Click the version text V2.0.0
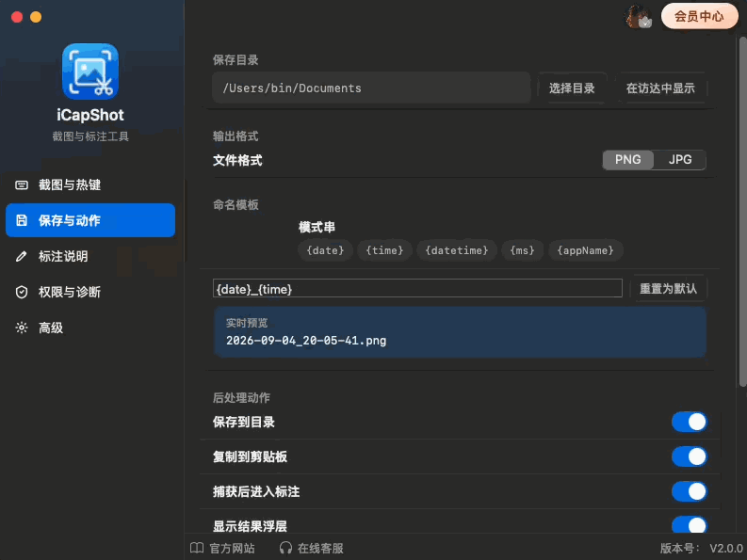 726,549
